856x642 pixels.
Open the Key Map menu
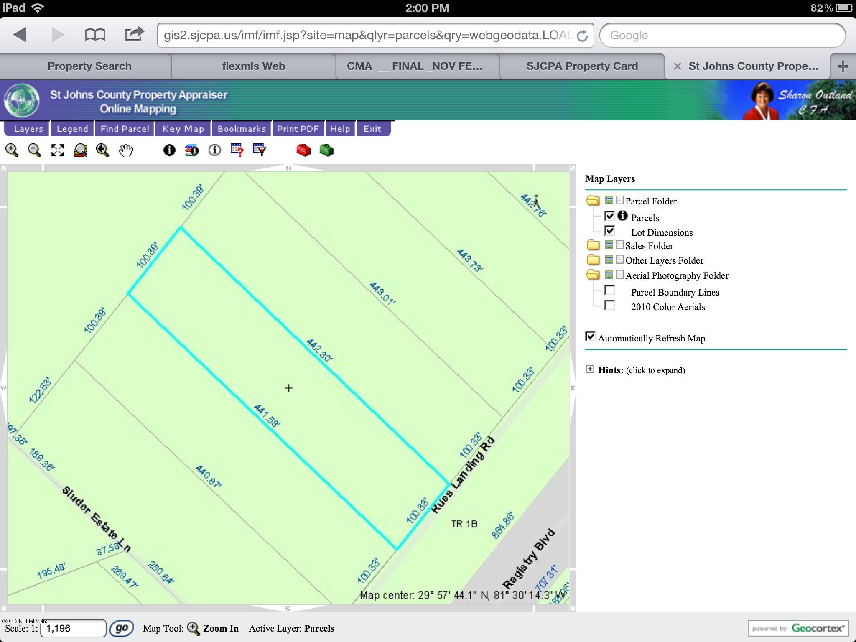pyautogui.click(x=183, y=129)
